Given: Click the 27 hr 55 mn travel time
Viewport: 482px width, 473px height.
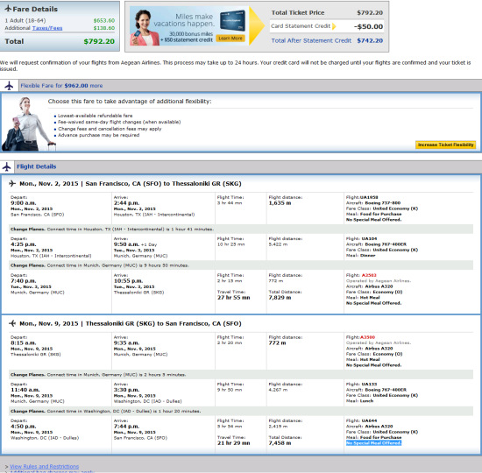Looking at the screenshot, I should pyautogui.click(x=234, y=298).
